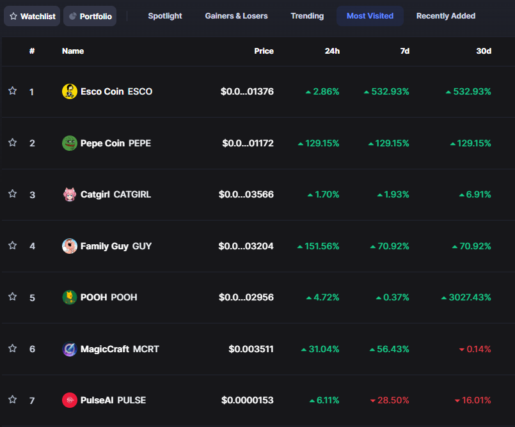Click MagicCraft price $0.003511

point(251,349)
